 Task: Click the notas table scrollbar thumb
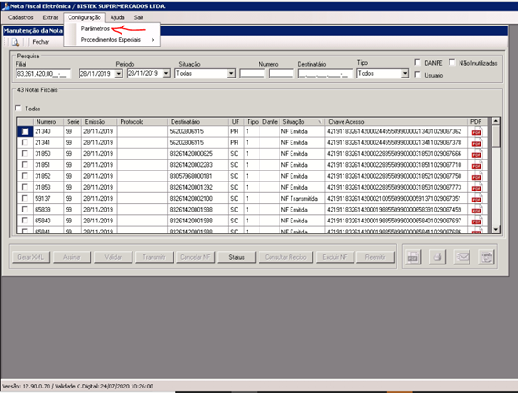pos(495,136)
